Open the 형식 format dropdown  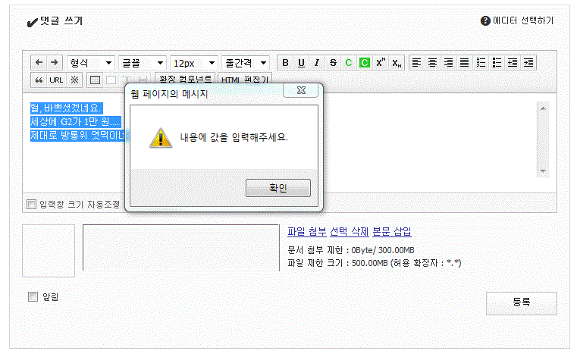(x=90, y=63)
